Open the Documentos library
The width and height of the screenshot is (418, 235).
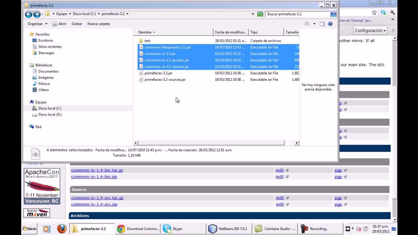click(x=48, y=71)
